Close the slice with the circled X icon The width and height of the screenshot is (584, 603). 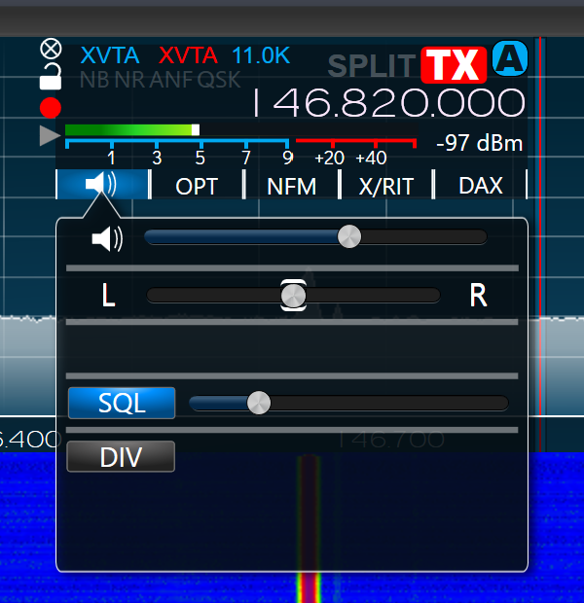point(51,49)
